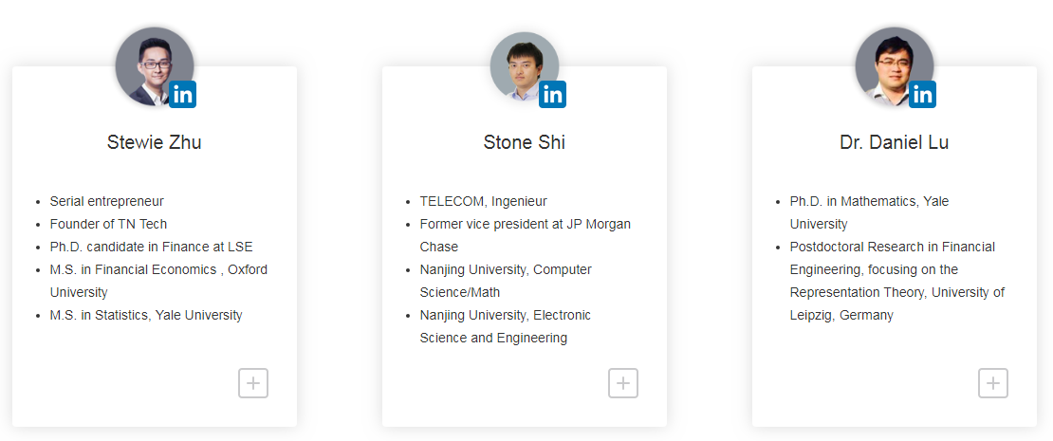
Task: Open Stewie Zhu's LinkedIn profile icon
Action: [x=182, y=94]
